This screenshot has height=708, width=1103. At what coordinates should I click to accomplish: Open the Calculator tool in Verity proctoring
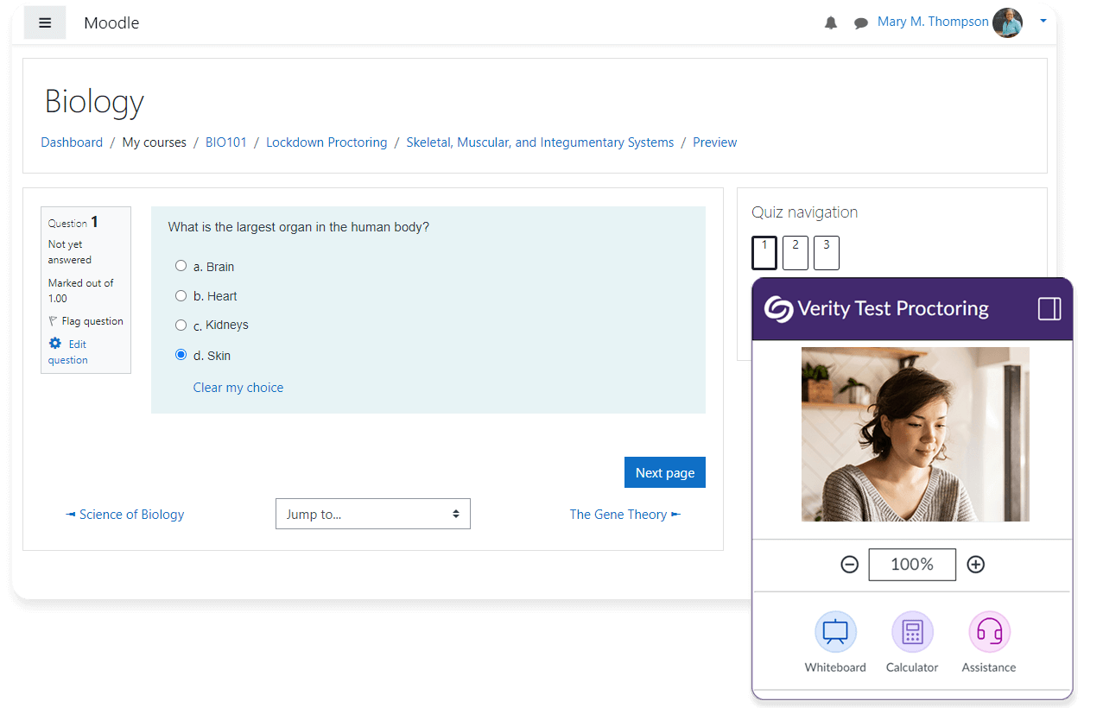pos(911,633)
